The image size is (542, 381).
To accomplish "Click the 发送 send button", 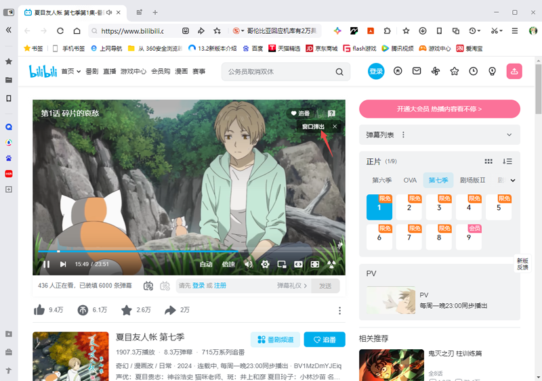I will [x=325, y=286].
